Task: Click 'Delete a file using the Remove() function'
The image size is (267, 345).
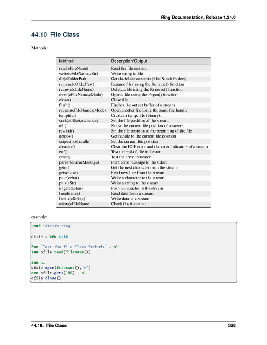Action: click(x=147, y=89)
